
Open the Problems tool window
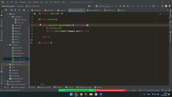coord(58,87)
